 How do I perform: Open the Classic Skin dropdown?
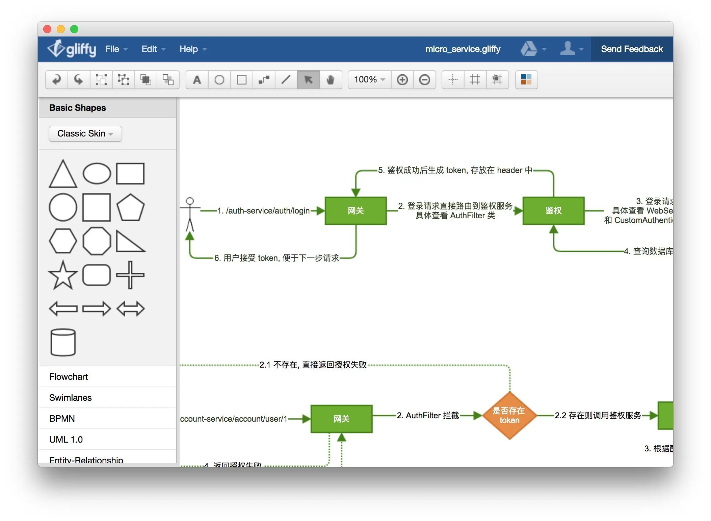[85, 133]
